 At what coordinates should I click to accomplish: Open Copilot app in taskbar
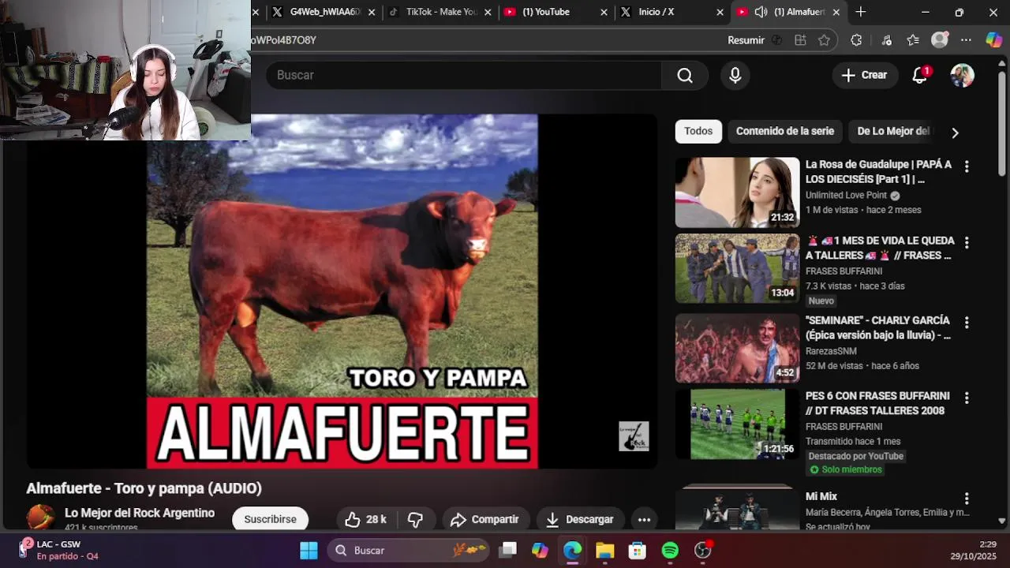(x=540, y=550)
